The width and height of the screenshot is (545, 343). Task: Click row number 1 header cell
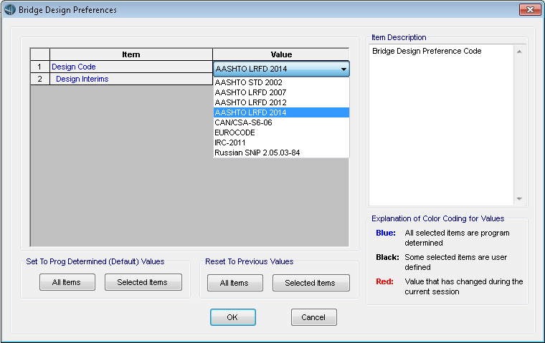coord(40,67)
